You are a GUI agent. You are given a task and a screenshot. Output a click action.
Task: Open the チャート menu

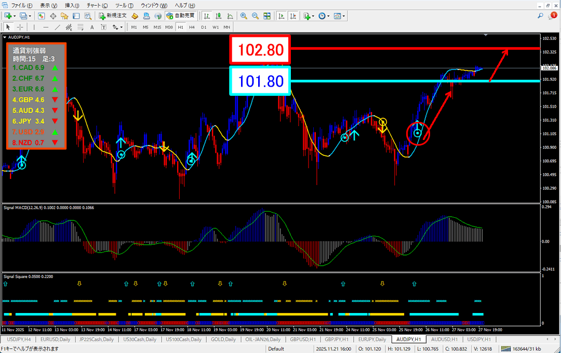pyautogui.click(x=94, y=5)
